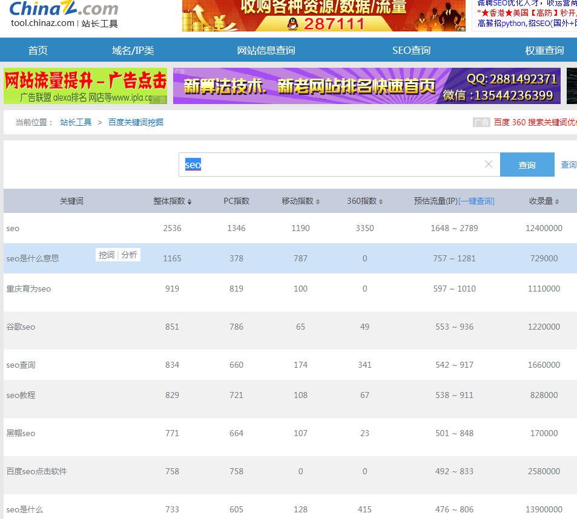Click the 收录量 value '12400000'
The height and width of the screenshot is (519, 577).
(x=544, y=228)
